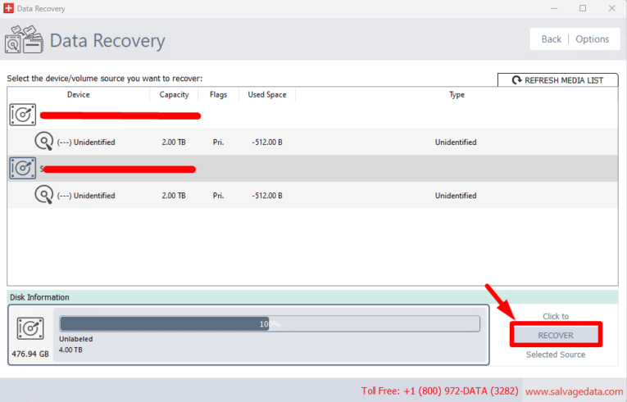Sort by the Capacity column header

[x=174, y=95]
